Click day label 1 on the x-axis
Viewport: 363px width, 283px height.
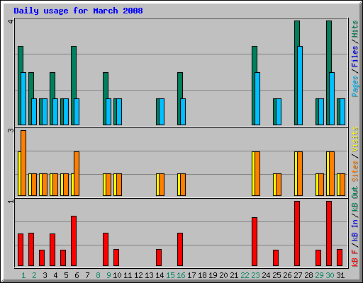(23, 275)
